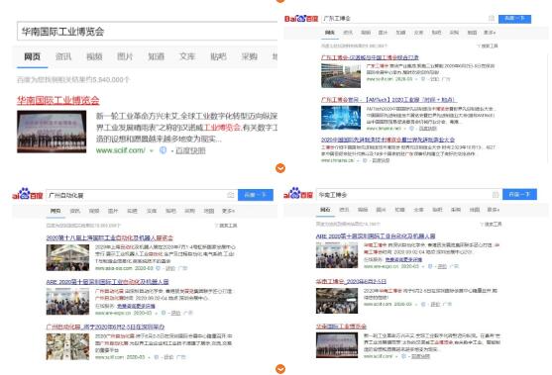Click the Baidu logo beside the 广东工博会 search
The height and width of the screenshot is (375, 552).
301,19
